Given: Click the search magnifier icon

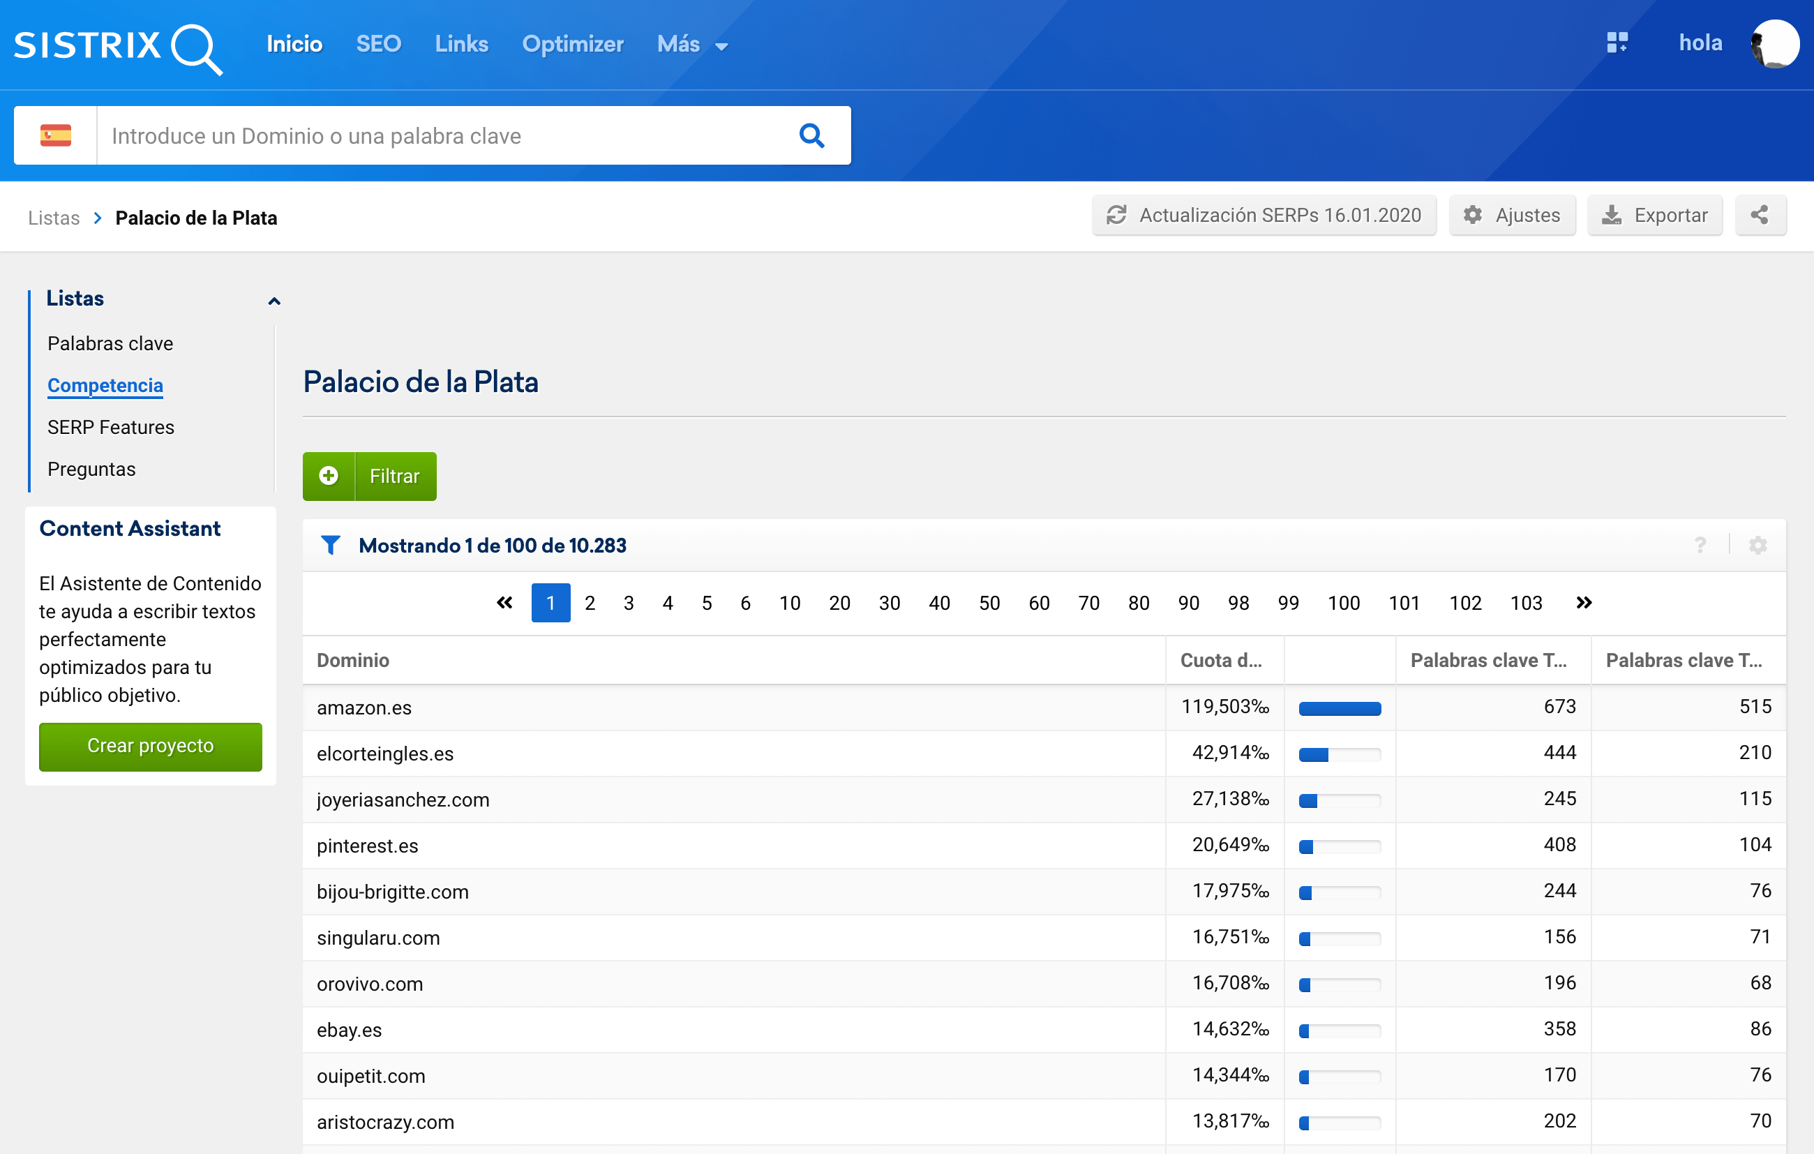Looking at the screenshot, I should click(811, 135).
